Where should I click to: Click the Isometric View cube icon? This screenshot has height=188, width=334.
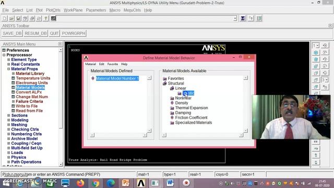pos(316,52)
